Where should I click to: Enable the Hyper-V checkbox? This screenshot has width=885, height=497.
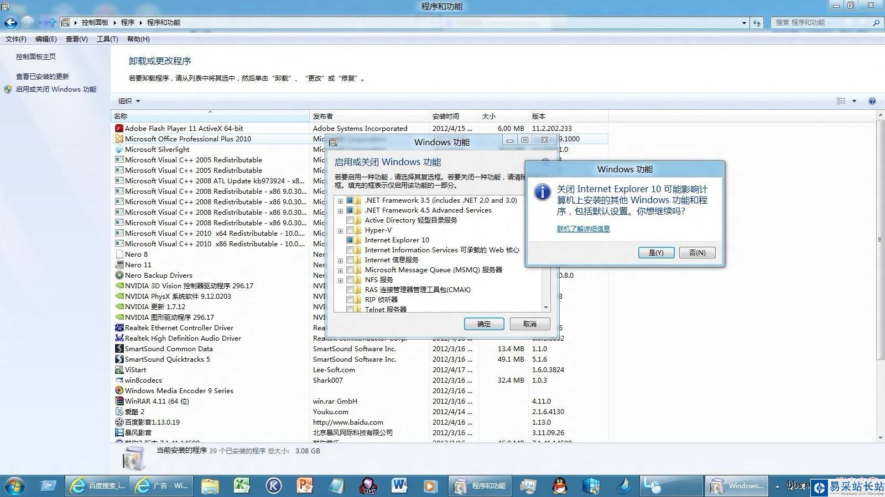coord(350,230)
